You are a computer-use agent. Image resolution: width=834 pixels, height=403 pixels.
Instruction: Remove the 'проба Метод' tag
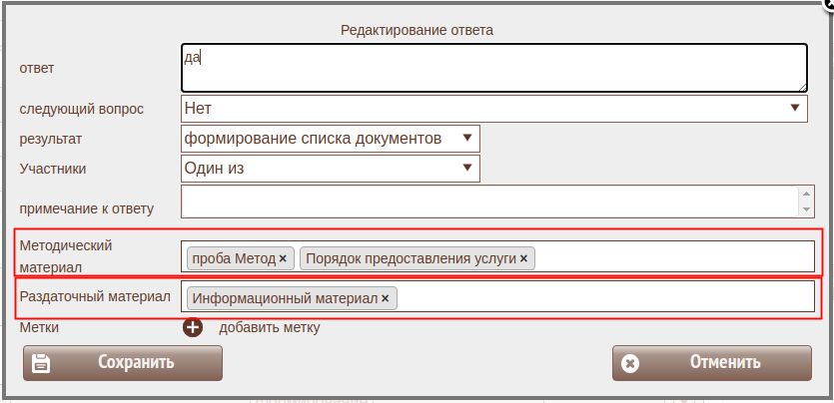(283, 258)
